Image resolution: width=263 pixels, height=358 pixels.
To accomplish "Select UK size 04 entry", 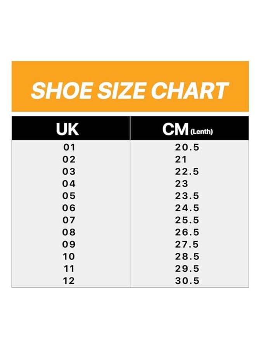I will [x=69, y=184].
